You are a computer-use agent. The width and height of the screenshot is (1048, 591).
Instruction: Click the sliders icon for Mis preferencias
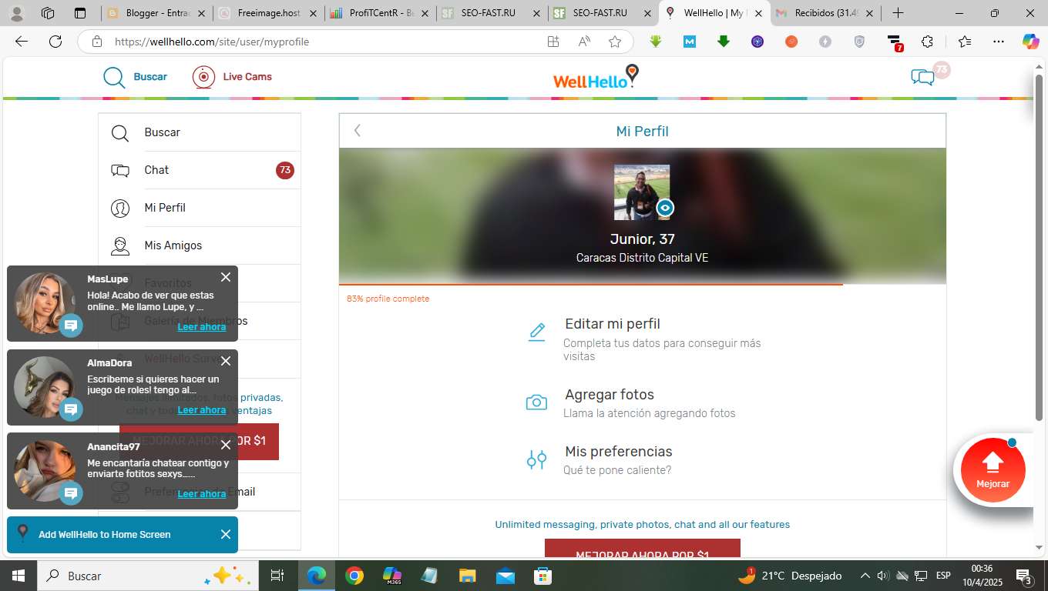click(536, 460)
